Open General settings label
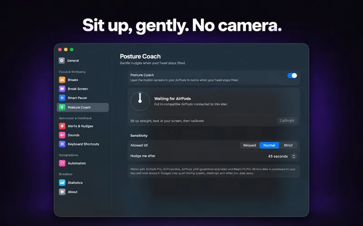 click(x=73, y=61)
